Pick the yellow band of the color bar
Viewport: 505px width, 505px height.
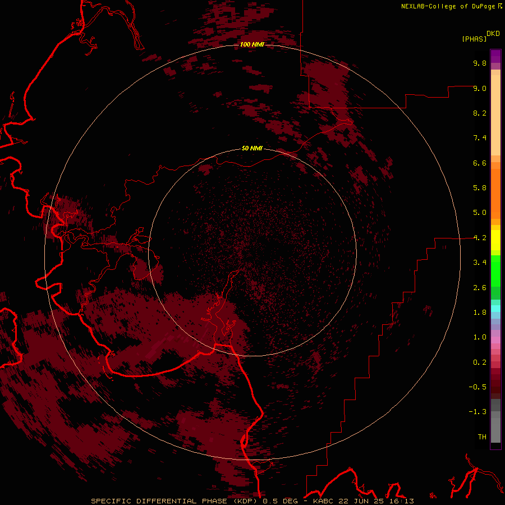click(x=495, y=240)
